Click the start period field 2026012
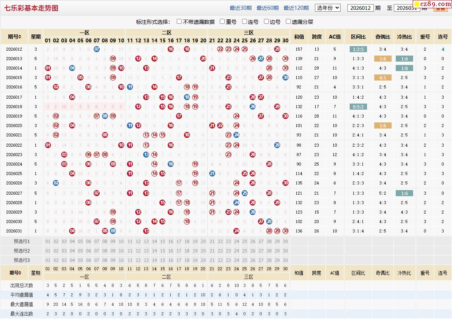452x319 pixels. 360,8
